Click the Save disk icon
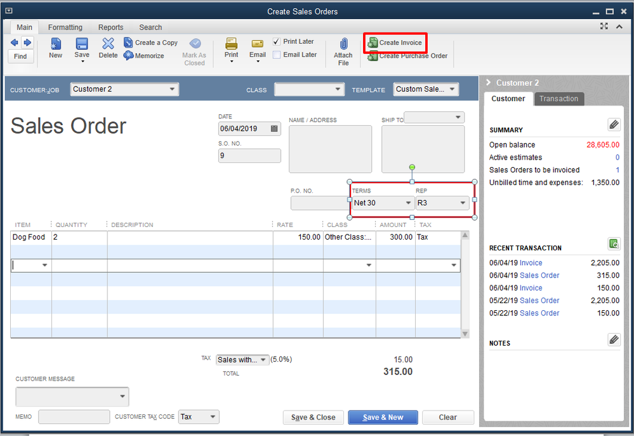This screenshot has width=634, height=436. coord(82,43)
